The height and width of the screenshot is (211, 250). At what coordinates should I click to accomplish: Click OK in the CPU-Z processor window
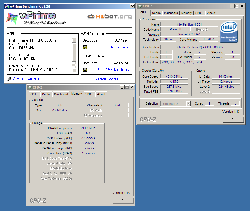pos(233,120)
